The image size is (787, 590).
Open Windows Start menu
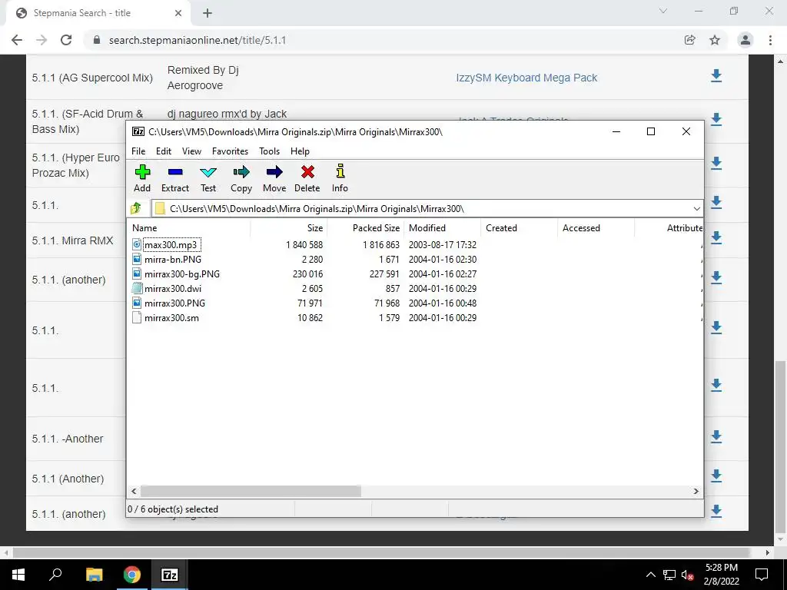pyautogui.click(x=18, y=575)
